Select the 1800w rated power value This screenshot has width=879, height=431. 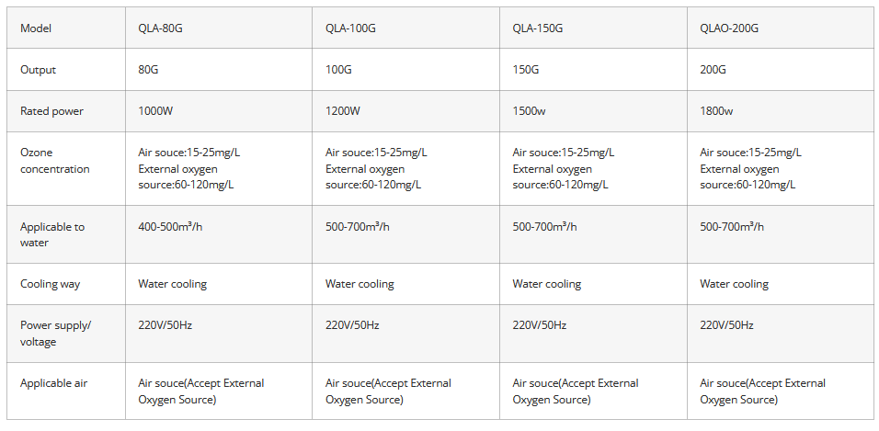pos(716,111)
